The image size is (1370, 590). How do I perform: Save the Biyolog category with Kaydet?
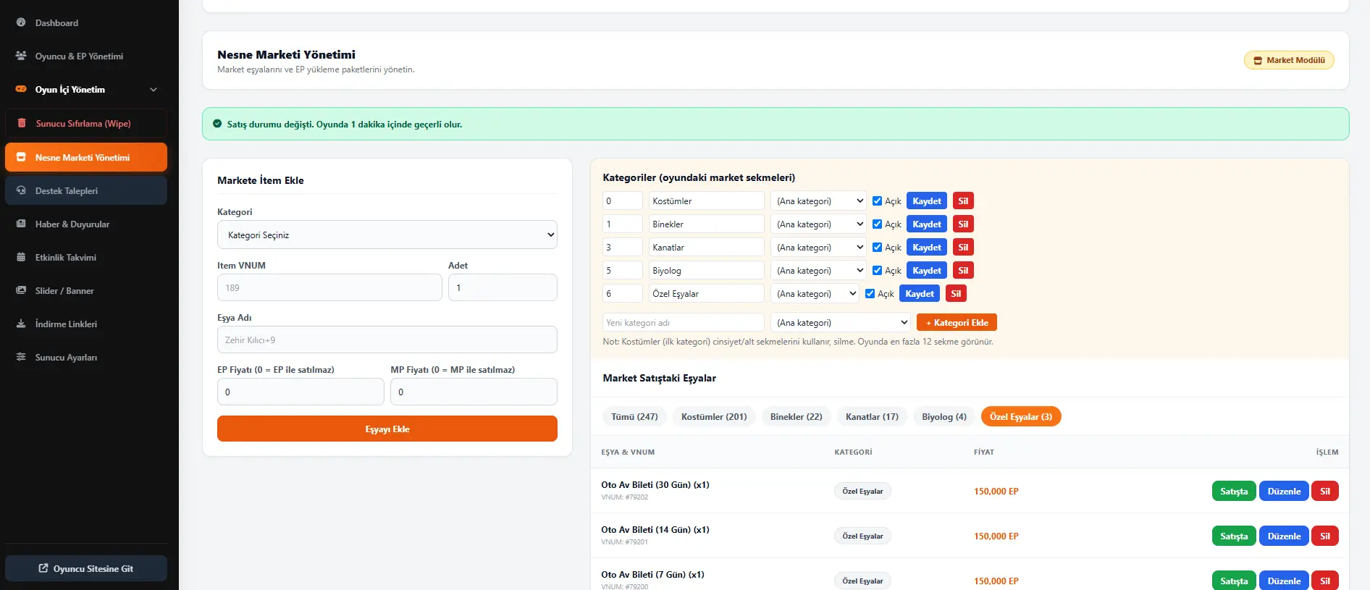pyautogui.click(x=927, y=270)
